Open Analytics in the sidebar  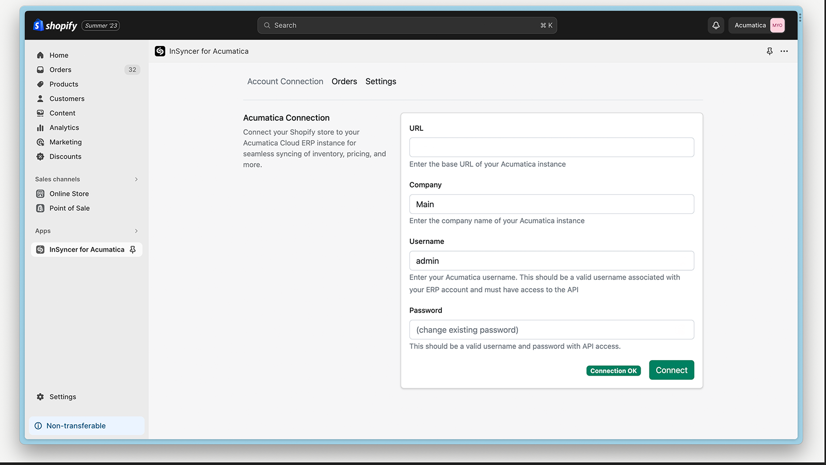(x=64, y=128)
